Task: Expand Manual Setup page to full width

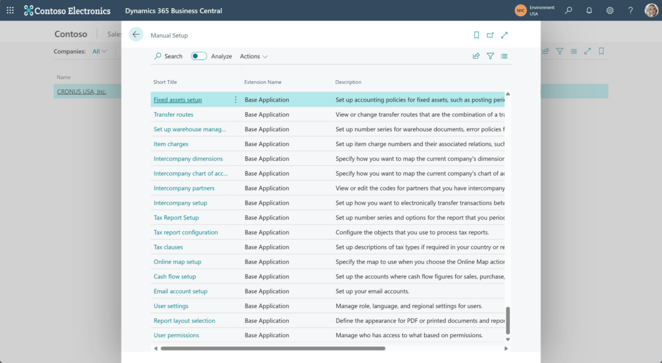Action: pos(504,35)
